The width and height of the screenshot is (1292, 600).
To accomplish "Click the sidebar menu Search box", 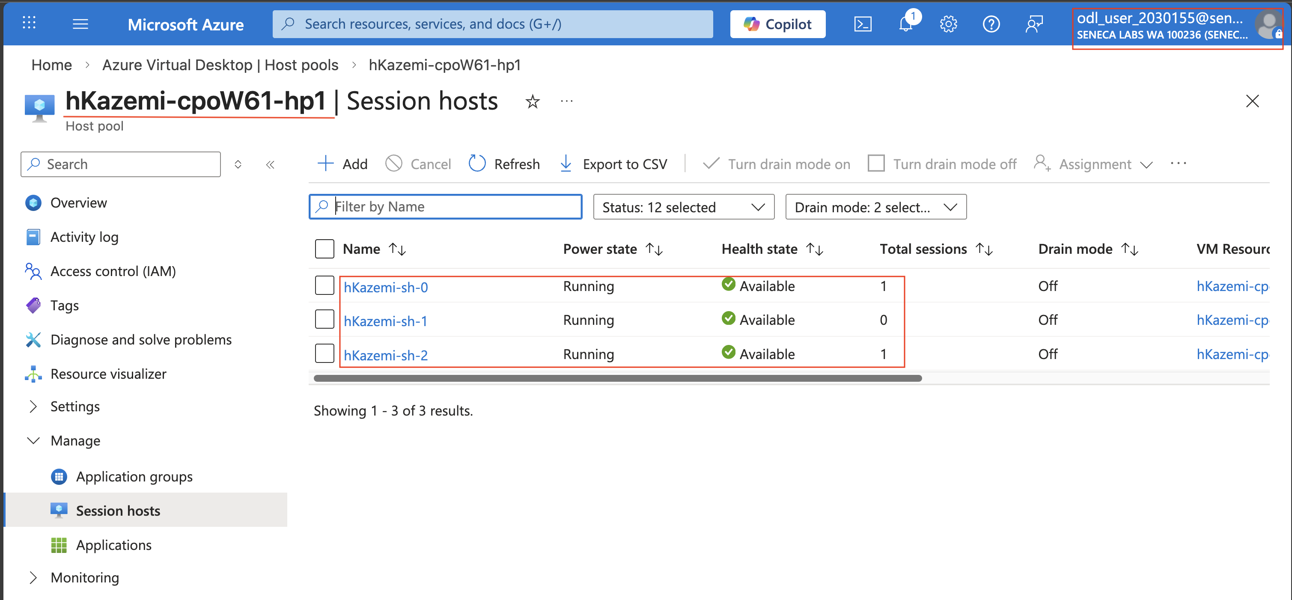I will click(120, 164).
